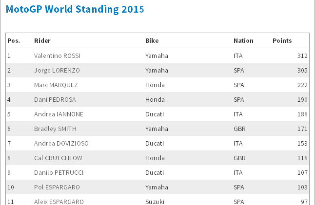Click on Marc MARQUEZ name

pos(56,85)
